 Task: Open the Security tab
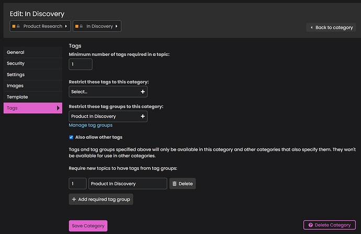coord(33,63)
